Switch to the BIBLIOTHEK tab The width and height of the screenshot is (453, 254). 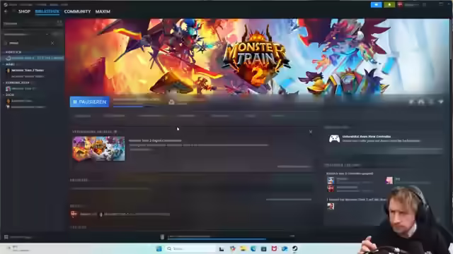(47, 11)
